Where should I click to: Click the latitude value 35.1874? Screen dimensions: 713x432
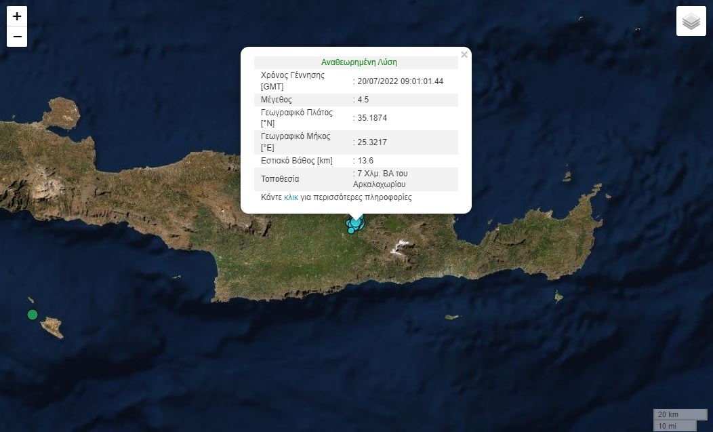point(372,118)
